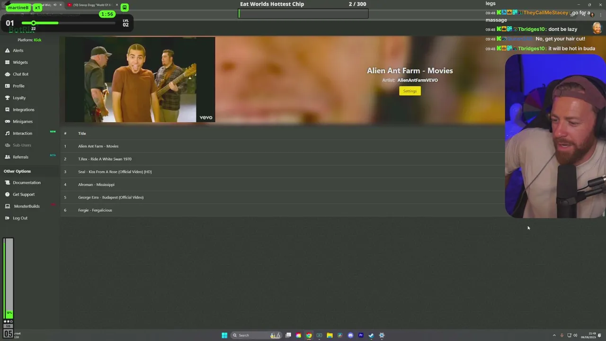This screenshot has width=606, height=341.
Task: Click the Alien Ant Farm video thumbnail
Action: (140, 80)
